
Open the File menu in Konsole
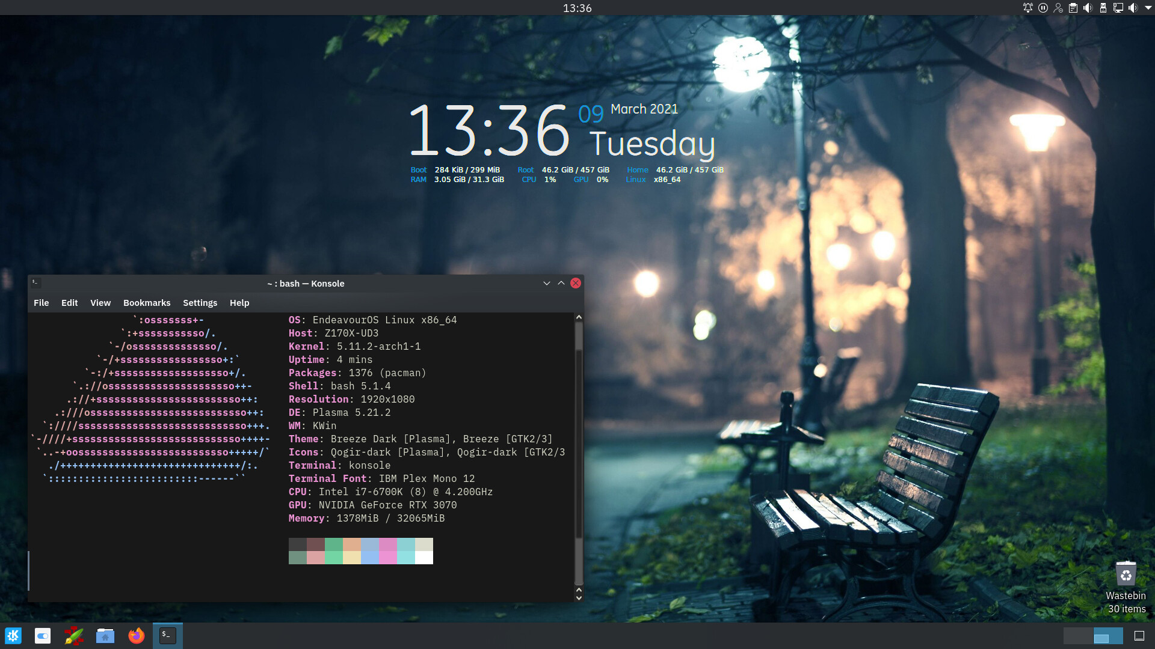tap(42, 303)
